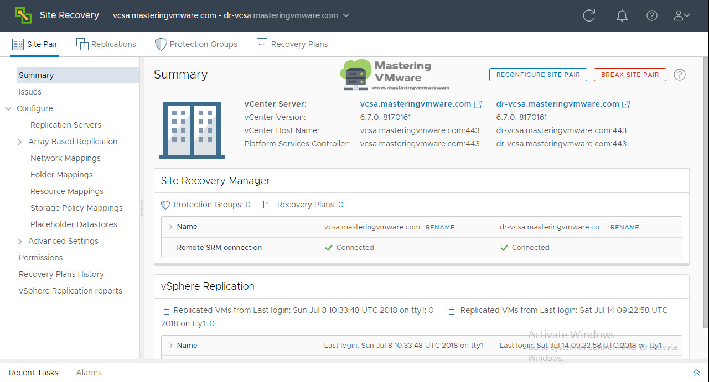Click the Replications tab icon

click(82, 44)
